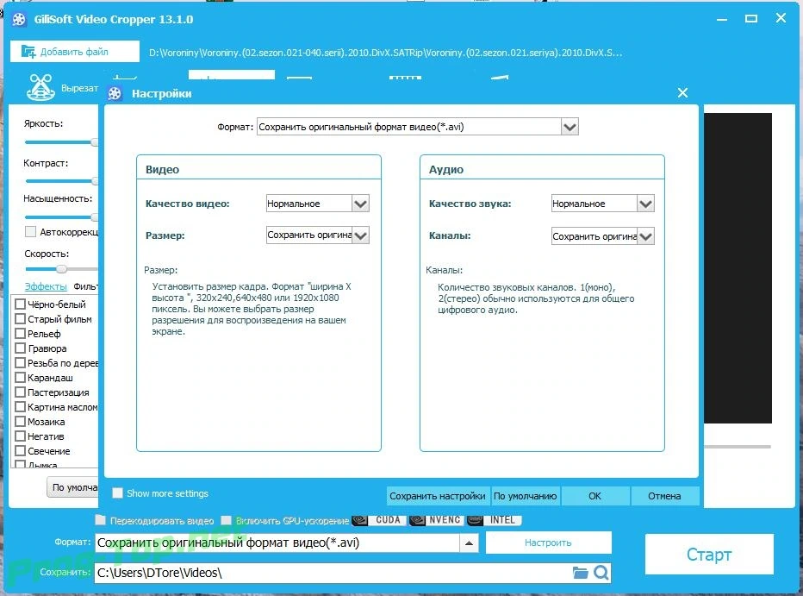Open the Формат dropdown in the Настройки dialog
Image resolution: width=803 pixels, height=596 pixels.
pyautogui.click(x=570, y=127)
